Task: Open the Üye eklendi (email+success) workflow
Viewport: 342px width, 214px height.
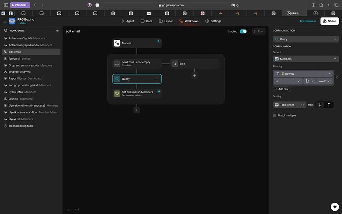Action: (31, 106)
